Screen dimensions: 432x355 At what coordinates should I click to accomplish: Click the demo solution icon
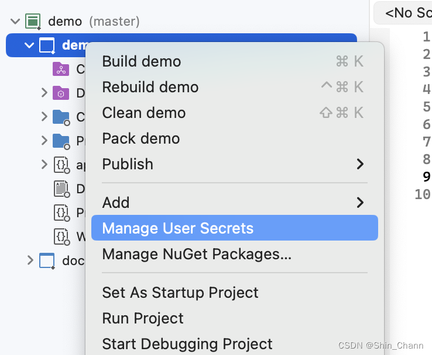click(x=33, y=22)
